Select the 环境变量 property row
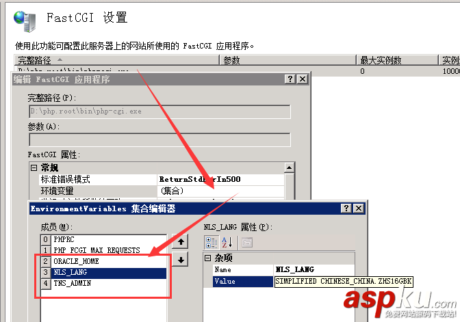 click(99, 191)
